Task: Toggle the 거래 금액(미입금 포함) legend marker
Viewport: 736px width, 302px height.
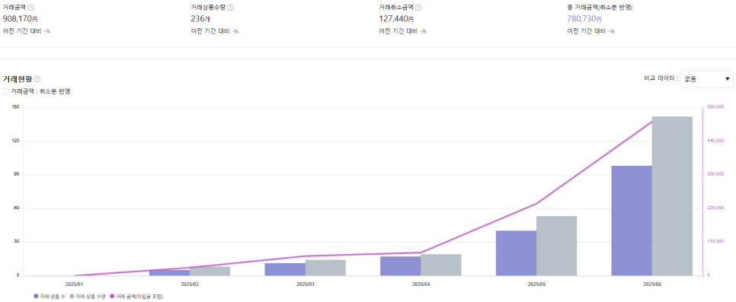Action: tap(112, 297)
